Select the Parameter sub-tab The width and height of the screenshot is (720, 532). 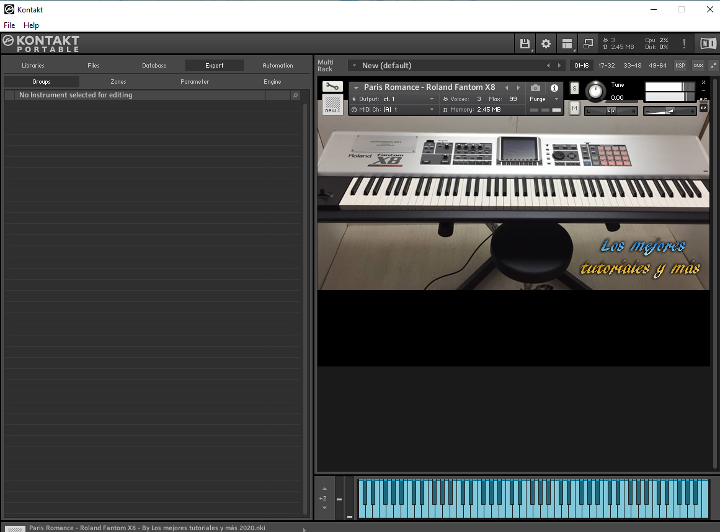pos(195,82)
